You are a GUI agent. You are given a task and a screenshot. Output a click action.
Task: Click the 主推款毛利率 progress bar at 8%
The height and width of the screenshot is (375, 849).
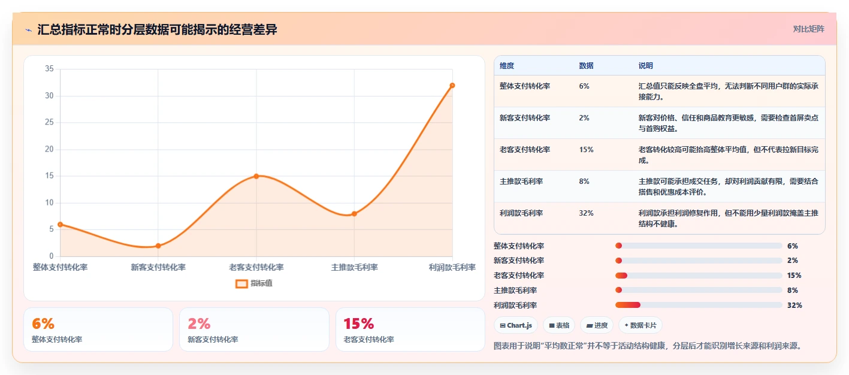pos(699,290)
